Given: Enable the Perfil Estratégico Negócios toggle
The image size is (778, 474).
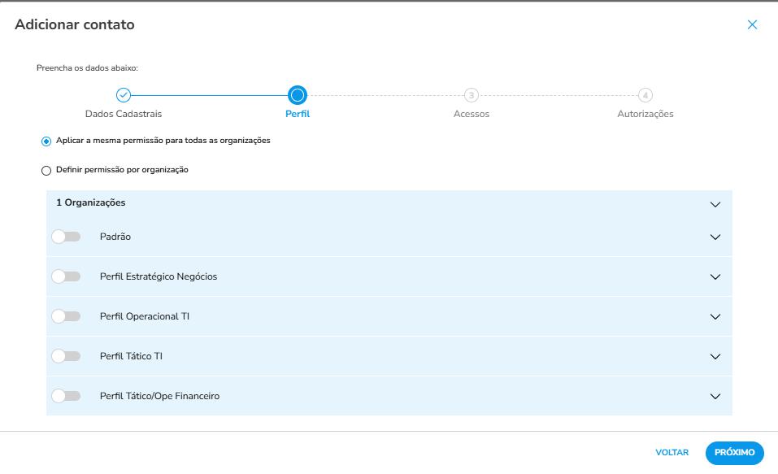Looking at the screenshot, I should coord(66,276).
